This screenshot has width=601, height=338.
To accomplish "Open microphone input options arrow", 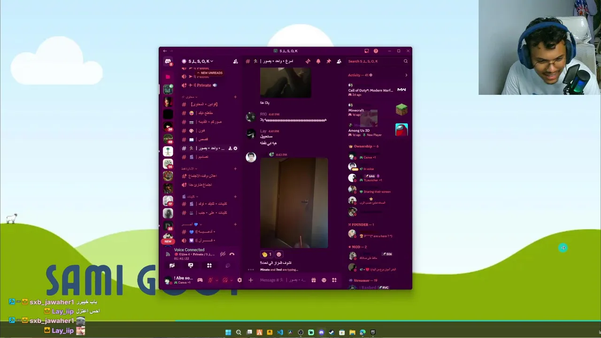I will 216,280.
